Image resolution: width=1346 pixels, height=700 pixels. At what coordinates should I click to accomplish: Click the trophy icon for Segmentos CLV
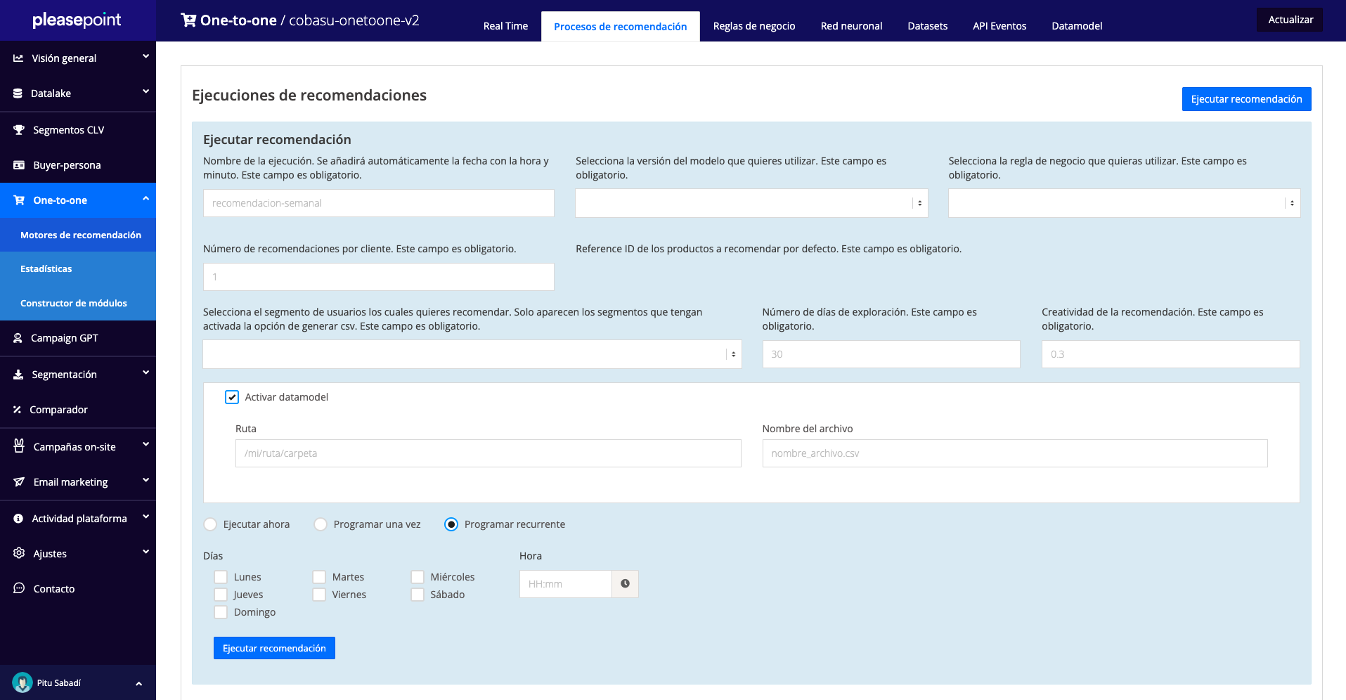19,130
